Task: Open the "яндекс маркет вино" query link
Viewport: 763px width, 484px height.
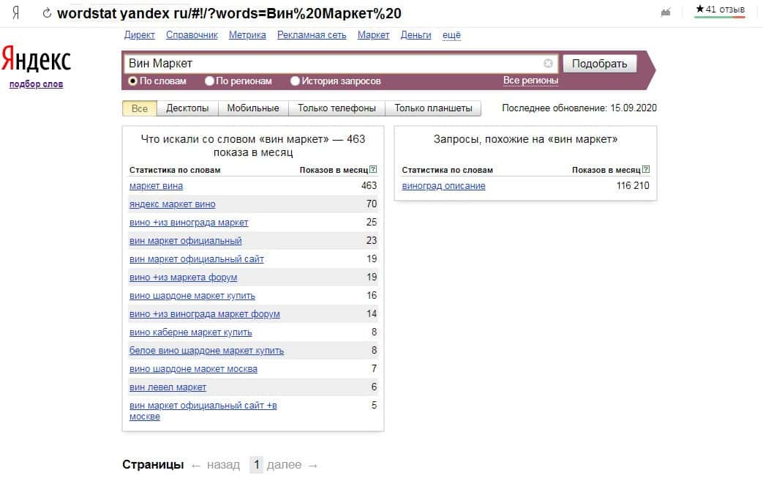Action: [173, 204]
